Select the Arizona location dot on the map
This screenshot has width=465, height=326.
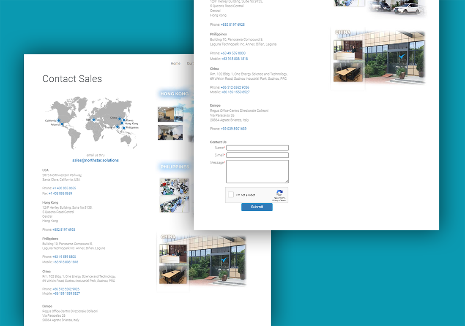pyautogui.click(x=62, y=124)
